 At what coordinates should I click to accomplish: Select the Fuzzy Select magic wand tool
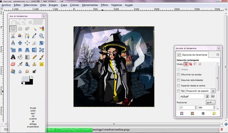point(34,29)
